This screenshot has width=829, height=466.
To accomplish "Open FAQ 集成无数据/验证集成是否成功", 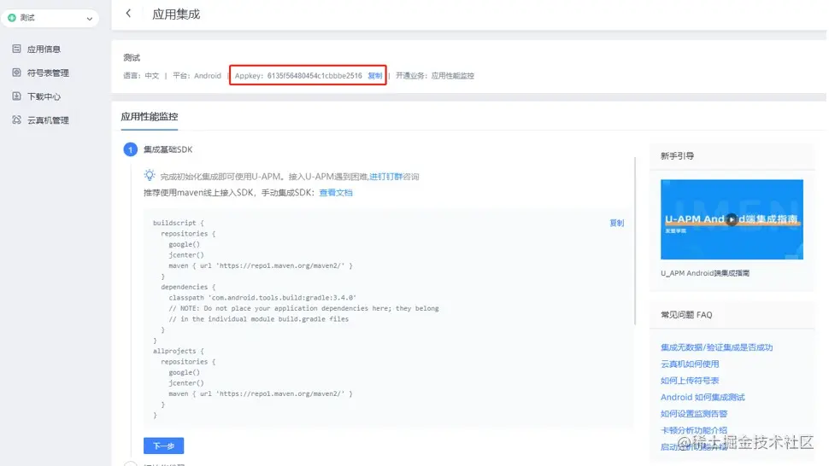I will pyautogui.click(x=716, y=347).
